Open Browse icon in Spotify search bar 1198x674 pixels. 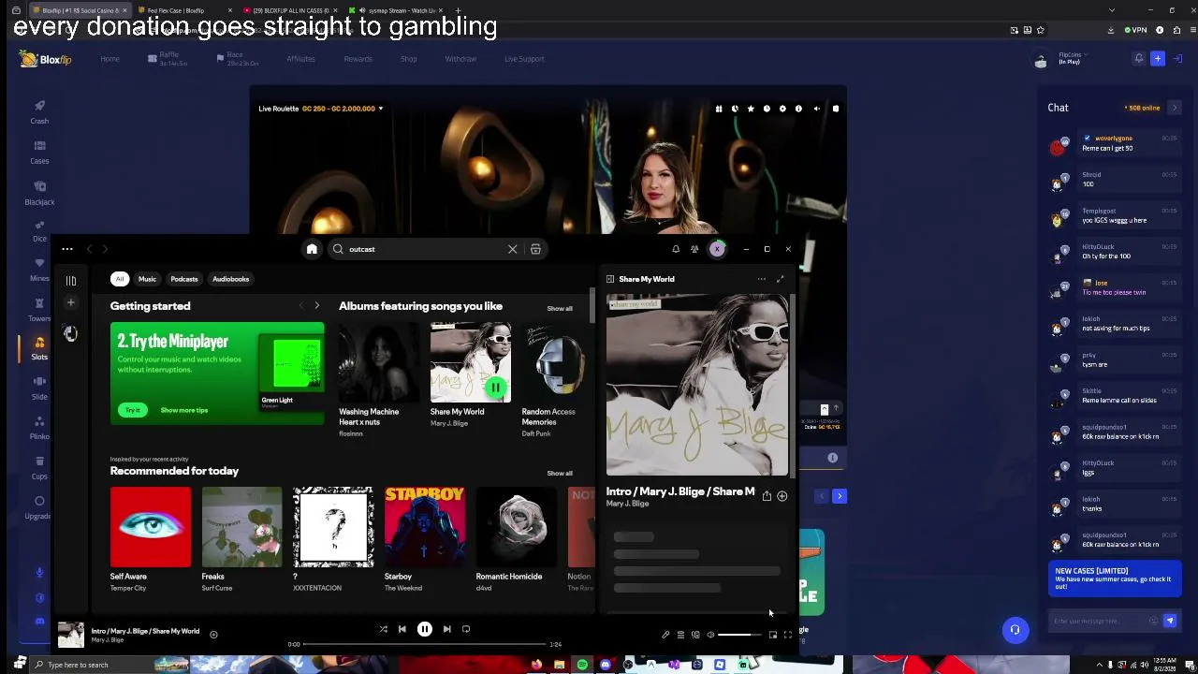pos(535,249)
